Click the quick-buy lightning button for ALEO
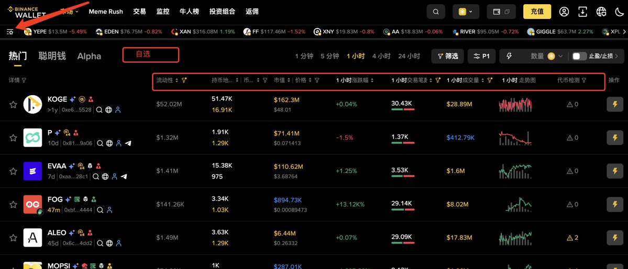Viewport: 628px width, 269px height. pos(615,238)
